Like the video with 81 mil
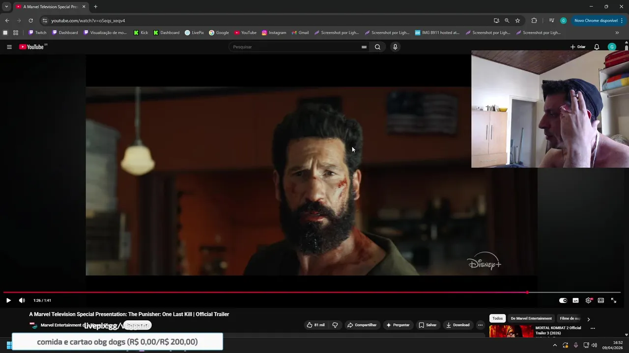Viewport: 629px width, 353px height. 315,325
